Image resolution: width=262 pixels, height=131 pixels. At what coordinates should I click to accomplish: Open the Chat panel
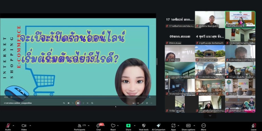[x=99, y=126]
